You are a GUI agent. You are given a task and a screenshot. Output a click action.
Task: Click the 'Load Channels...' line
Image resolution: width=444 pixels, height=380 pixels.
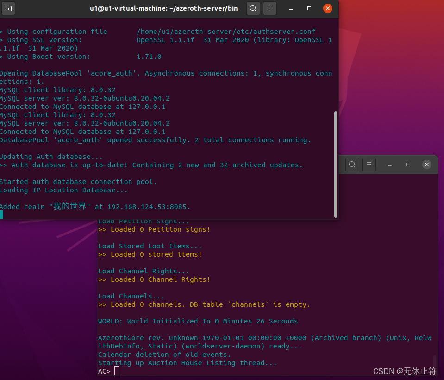[131, 296]
